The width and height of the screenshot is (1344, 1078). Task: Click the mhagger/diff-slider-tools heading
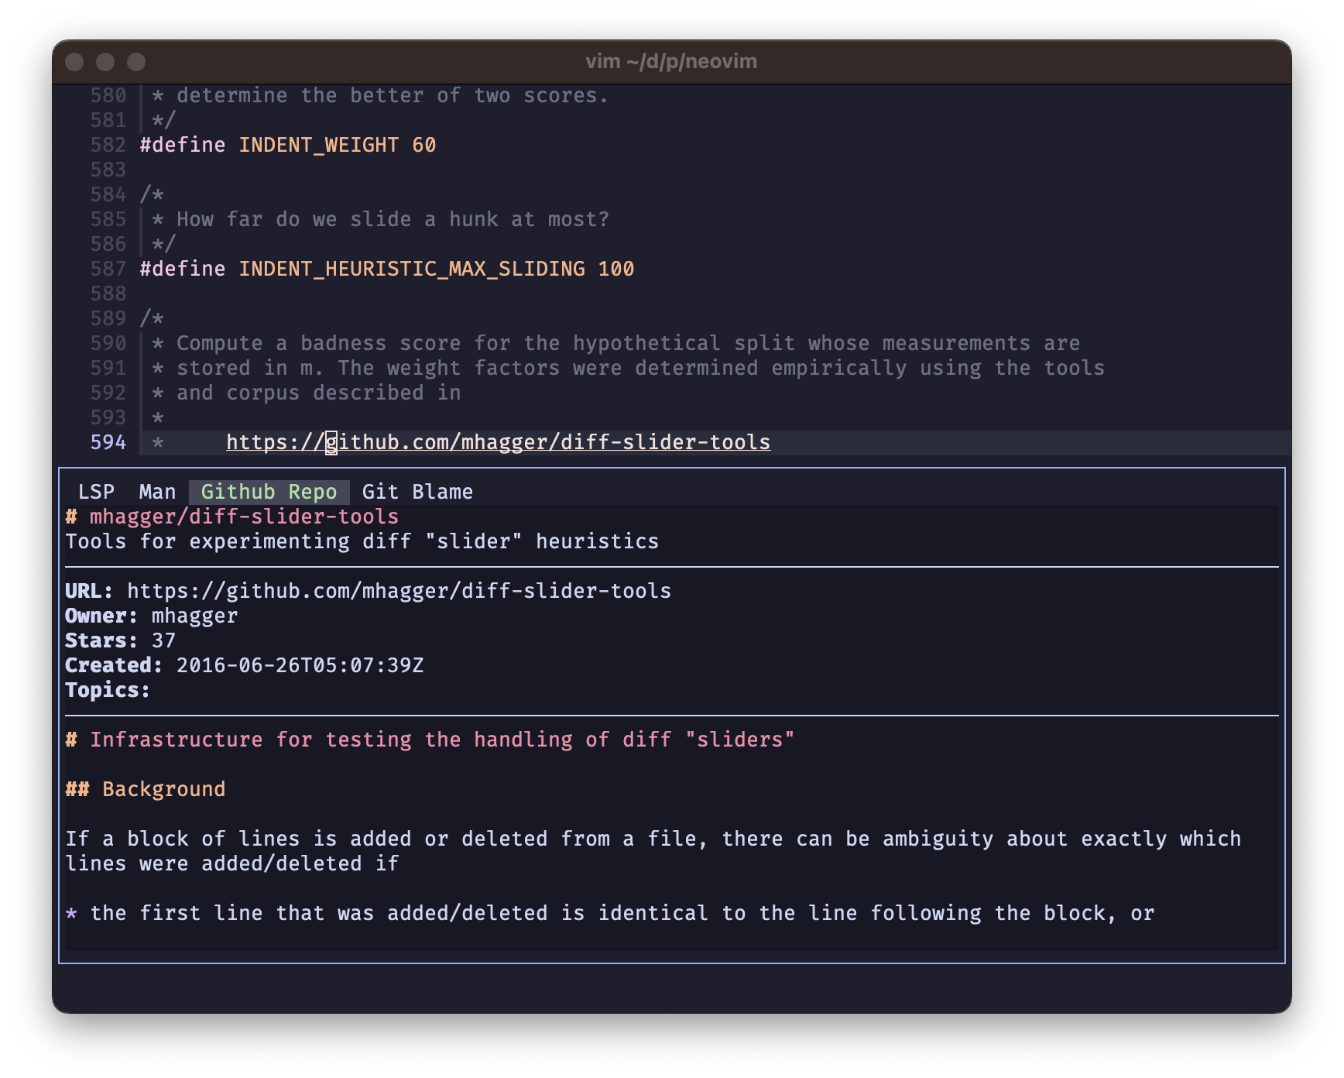click(232, 517)
